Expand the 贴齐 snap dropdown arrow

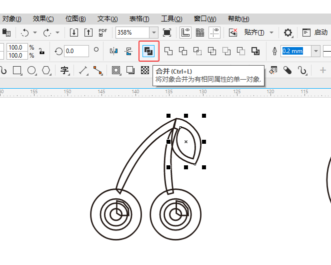tap(271, 33)
